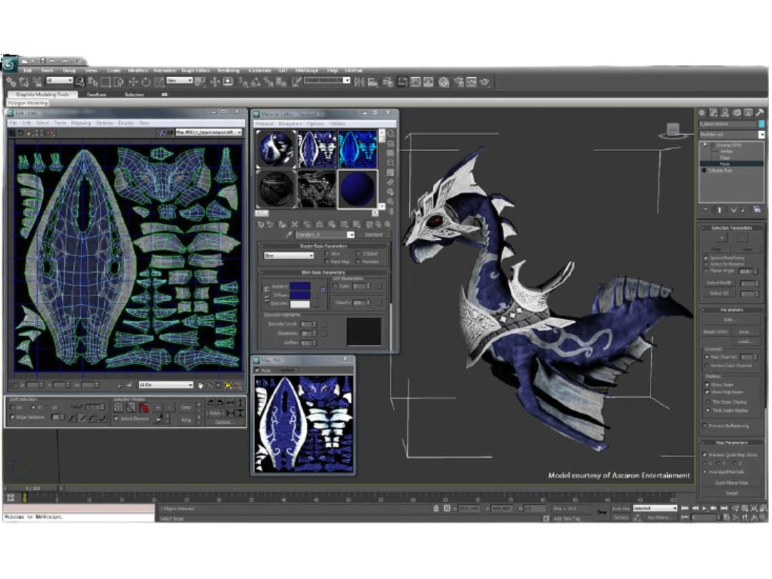Click the Diffuse color swatch
Screen dimensions: 772x579
click(300, 294)
